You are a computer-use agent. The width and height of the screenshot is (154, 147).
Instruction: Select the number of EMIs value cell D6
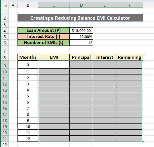[81, 43]
